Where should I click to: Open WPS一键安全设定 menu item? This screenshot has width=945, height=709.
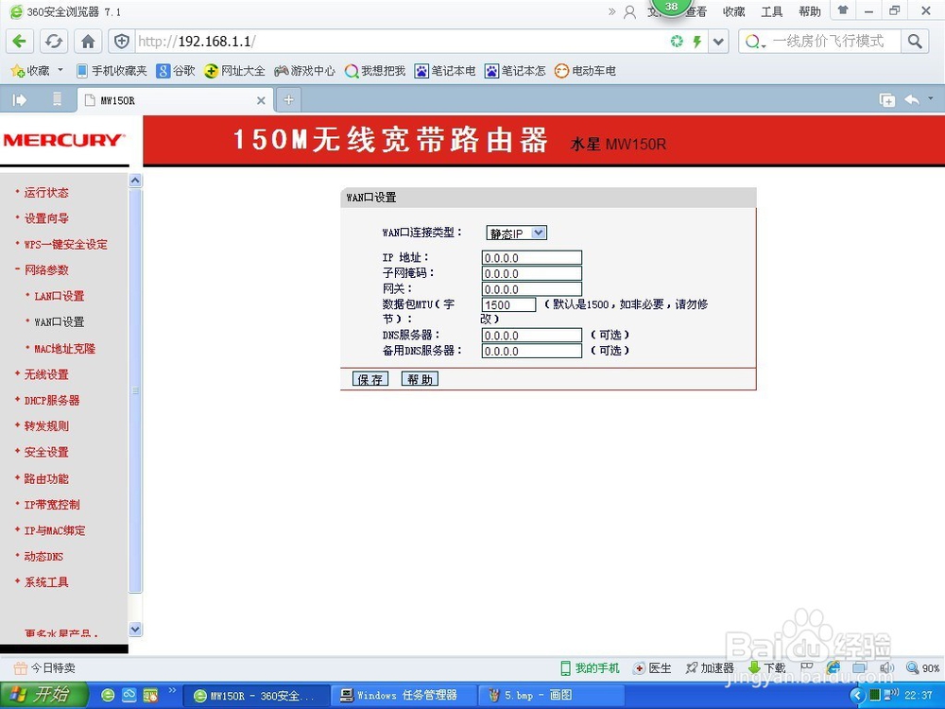66,244
